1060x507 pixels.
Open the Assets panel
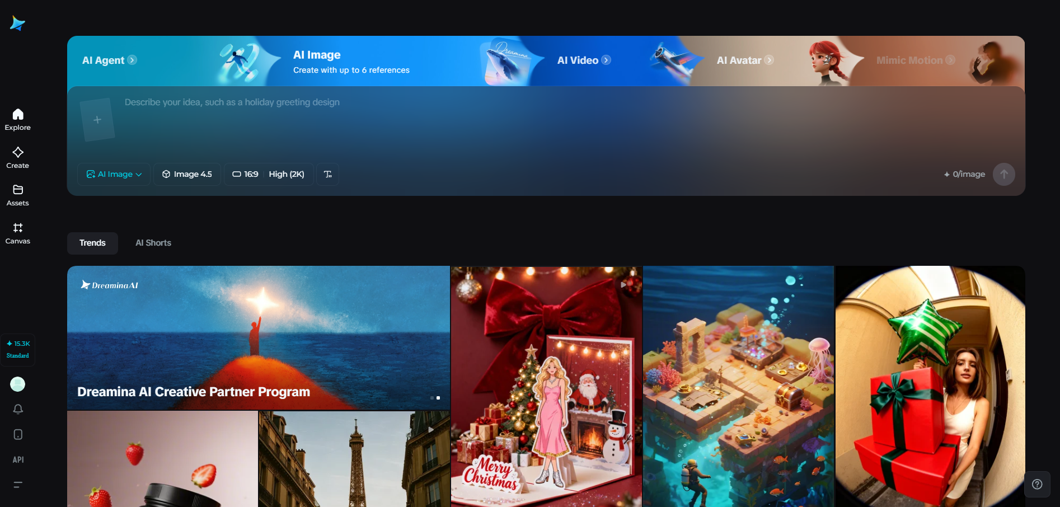pyautogui.click(x=17, y=195)
